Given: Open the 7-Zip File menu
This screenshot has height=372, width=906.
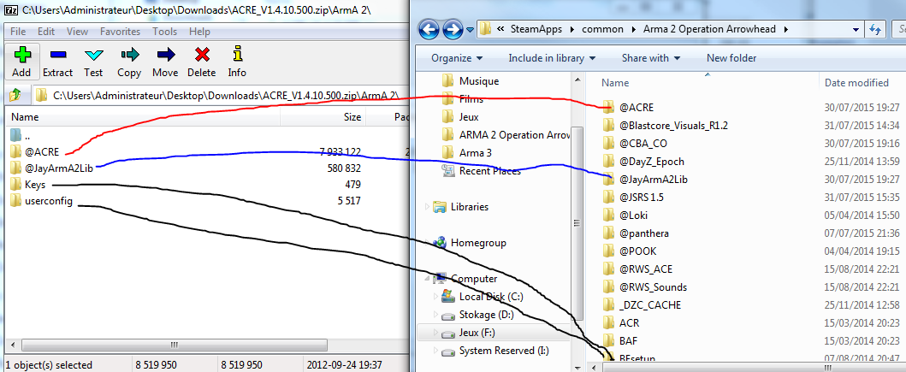Looking at the screenshot, I should [17, 32].
